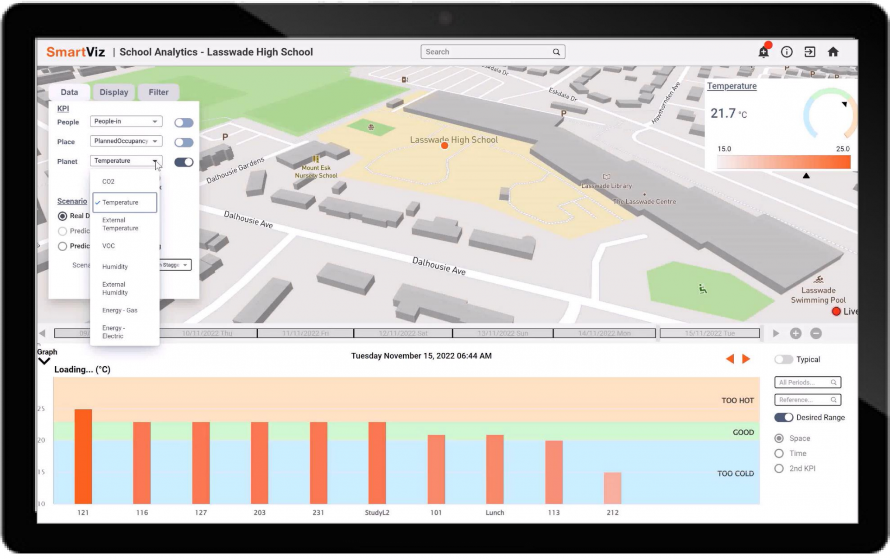Screen dimensions: 890x560
Task: Collapse the Graph chevron
Action: (x=44, y=361)
